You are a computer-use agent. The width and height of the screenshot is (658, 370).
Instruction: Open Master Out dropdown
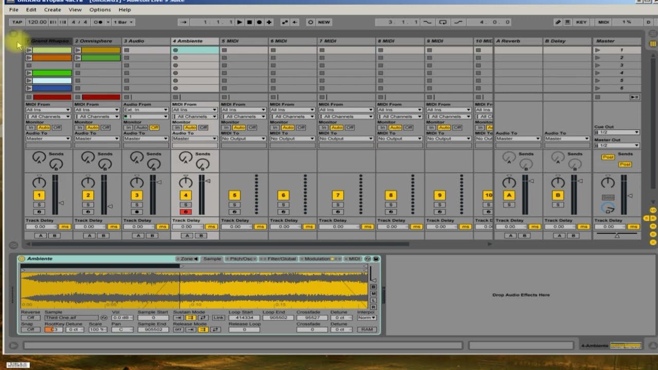[617, 145]
